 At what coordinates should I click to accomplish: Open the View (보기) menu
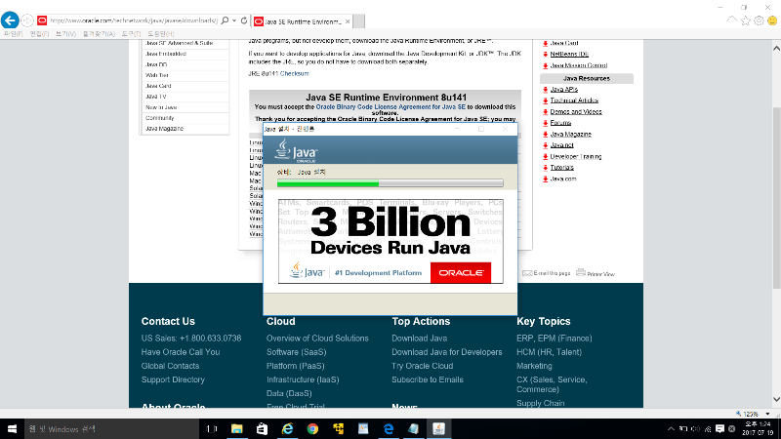coord(65,34)
